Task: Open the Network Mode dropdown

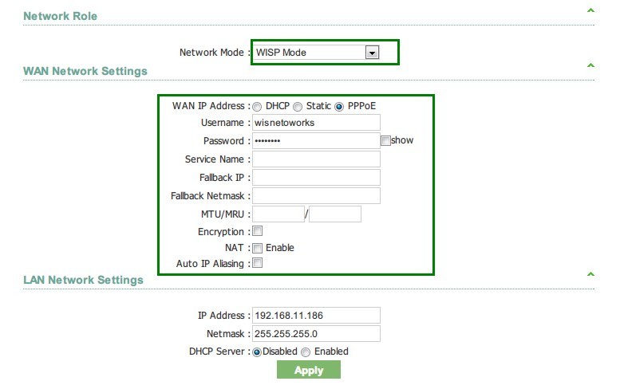Action: point(316,53)
